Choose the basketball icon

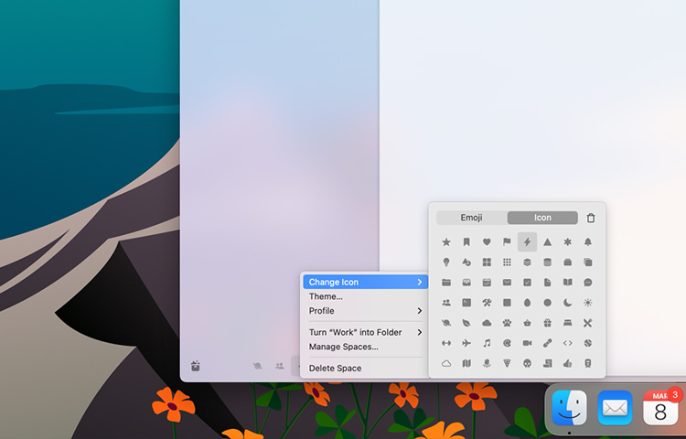(587, 343)
